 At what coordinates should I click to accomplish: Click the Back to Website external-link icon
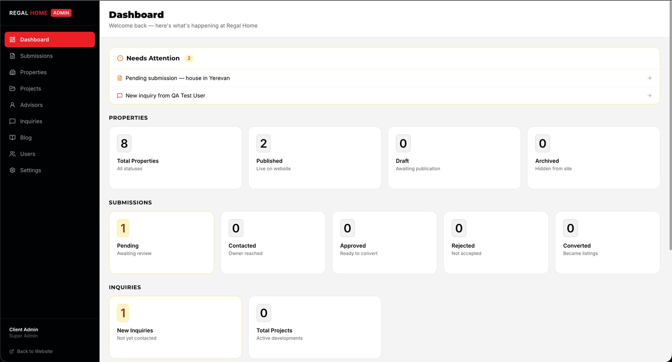click(x=12, y=352)
